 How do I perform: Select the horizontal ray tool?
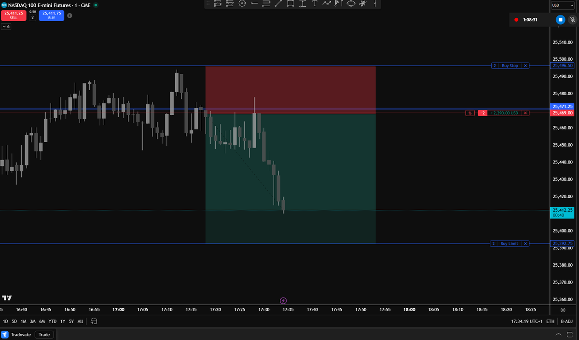254,4
